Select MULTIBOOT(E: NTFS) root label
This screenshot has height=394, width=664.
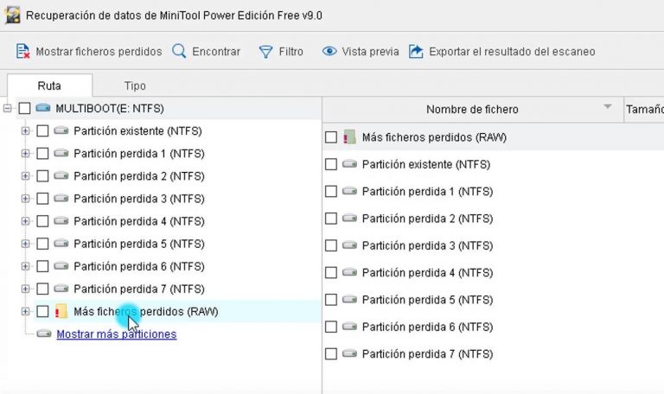click(x=110, y=108)
